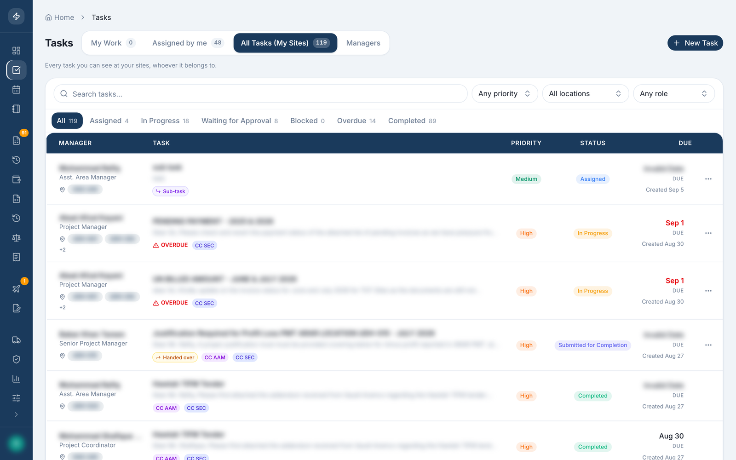
Task: Click the Senior Project Manager role text
Action: tap(93, 344)
